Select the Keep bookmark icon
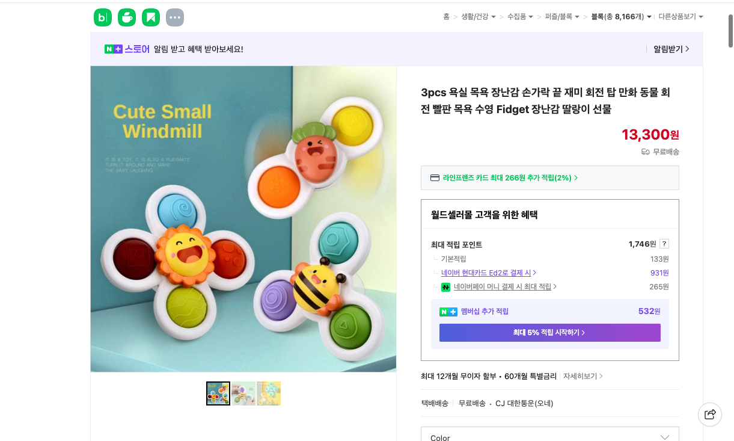 pos(151,17)
